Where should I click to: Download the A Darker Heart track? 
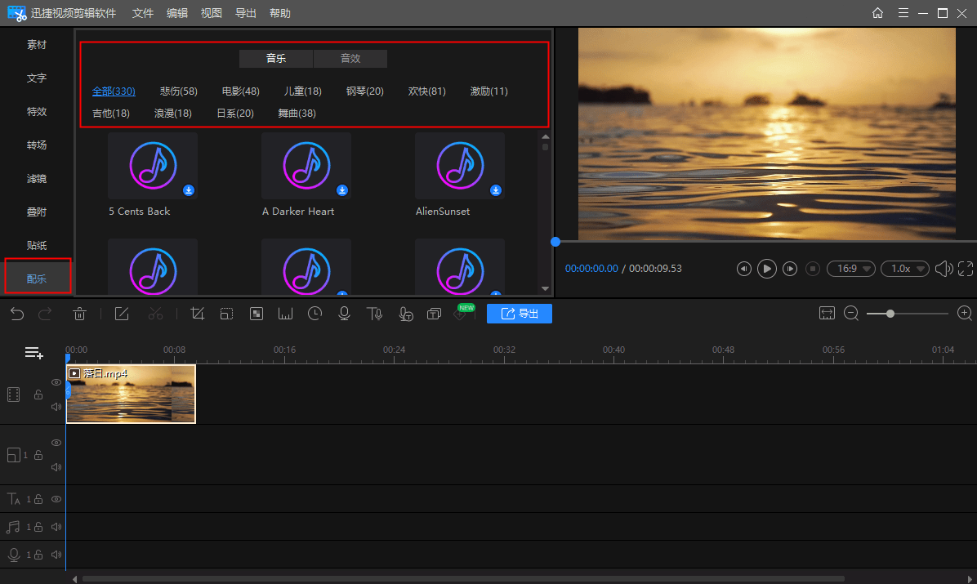click(x=342, y=190)
